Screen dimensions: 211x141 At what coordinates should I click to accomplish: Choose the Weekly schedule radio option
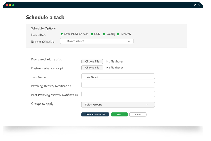pos(104,34)
